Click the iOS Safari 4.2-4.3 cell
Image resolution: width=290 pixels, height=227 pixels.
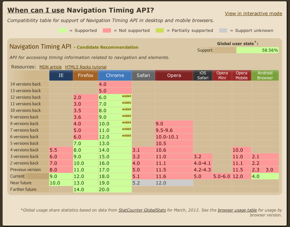(x=203, y=169)
